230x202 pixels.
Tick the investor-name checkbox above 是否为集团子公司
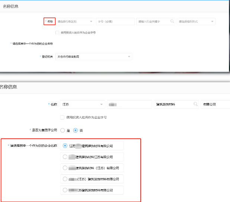point(62,117)
